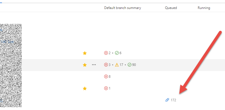The image size is (225, 110).
Task: Click the red failed icon beside count 8
Action: pos(106,77)
